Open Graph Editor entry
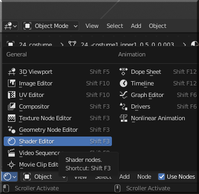199x194 pixels. click(x=157, y=95)
